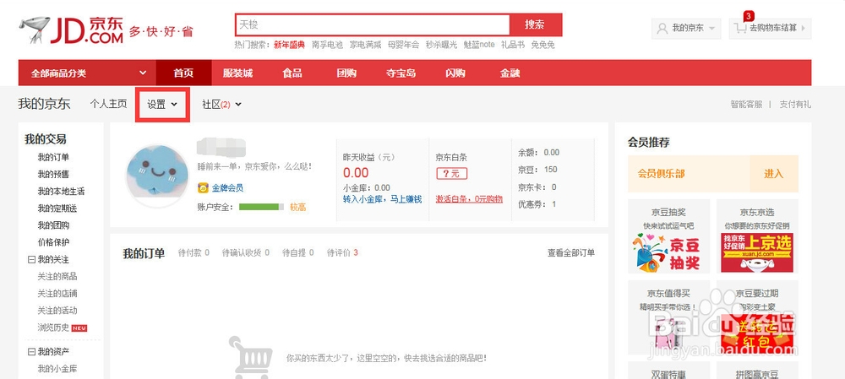Click the 优惠券: 1 entry
The image size is (845, 379).
[x=537, y=204]
